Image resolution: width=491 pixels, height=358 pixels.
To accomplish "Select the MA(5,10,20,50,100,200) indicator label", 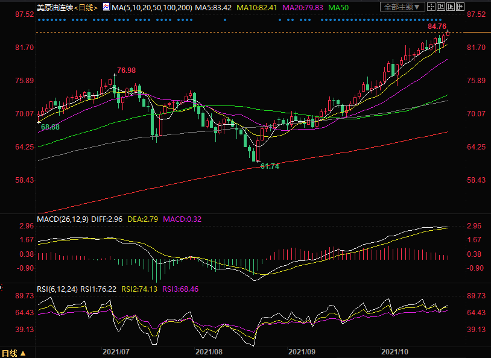I will click(x=153, y=7).
